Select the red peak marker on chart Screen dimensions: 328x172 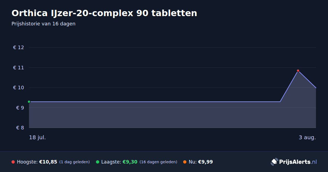pos(298,71)
